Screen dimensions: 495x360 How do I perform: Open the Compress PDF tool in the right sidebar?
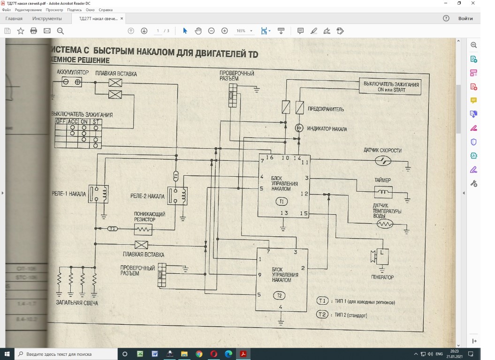coord(473,156)
